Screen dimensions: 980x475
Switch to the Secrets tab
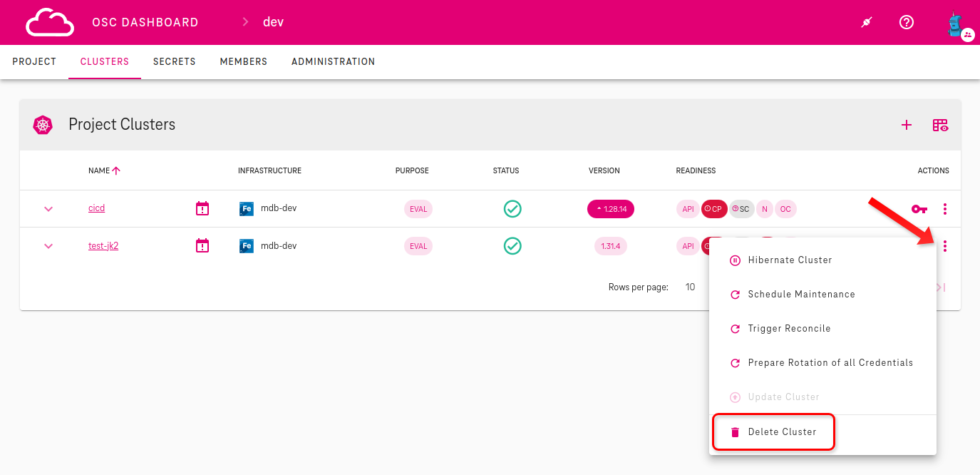pos(174,62)
